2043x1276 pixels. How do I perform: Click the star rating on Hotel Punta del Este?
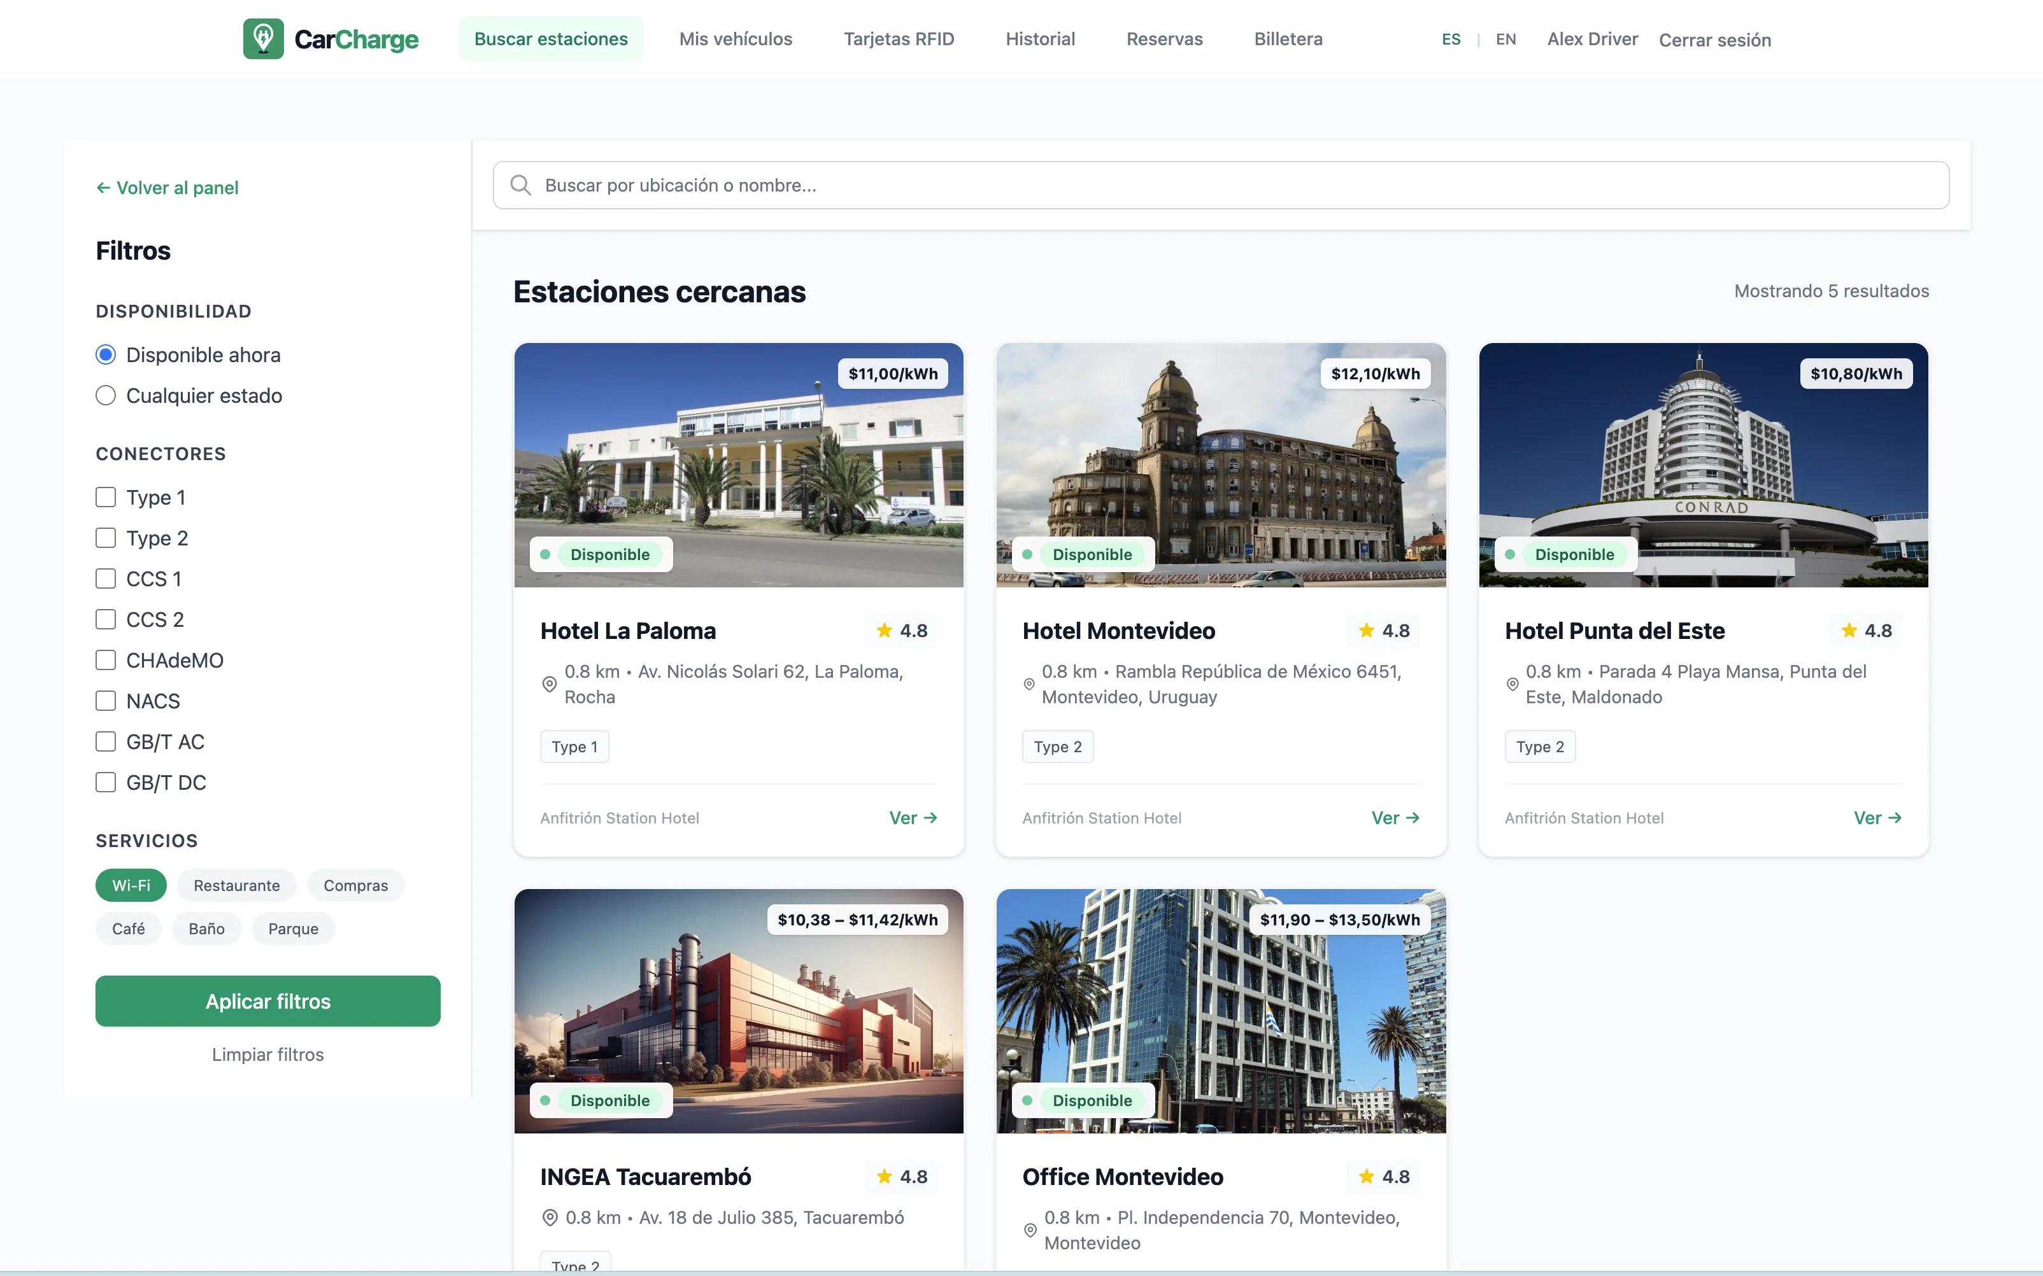click(1866, 631)
